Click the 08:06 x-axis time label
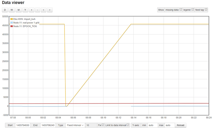This screenshot has height=128, width=213. click(x=73, y=118)
